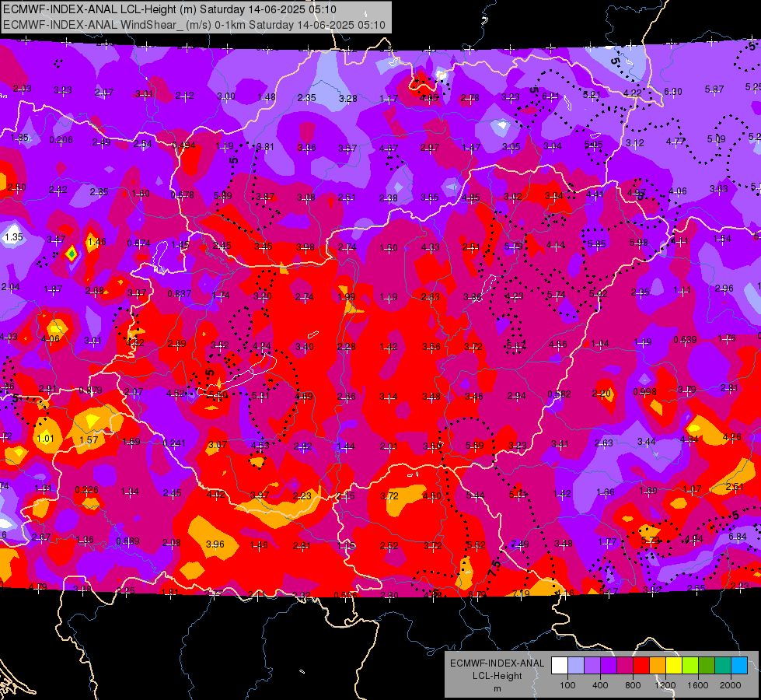Click the wind shear value 7.49
This screenshot has height=700, width=761.
point(520,544)
